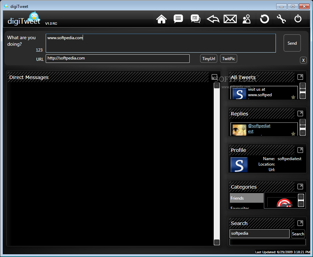Click Replies scroll up arrow
Image resolution: width=313 pixels, height=257 pixels.
point(303,122)
